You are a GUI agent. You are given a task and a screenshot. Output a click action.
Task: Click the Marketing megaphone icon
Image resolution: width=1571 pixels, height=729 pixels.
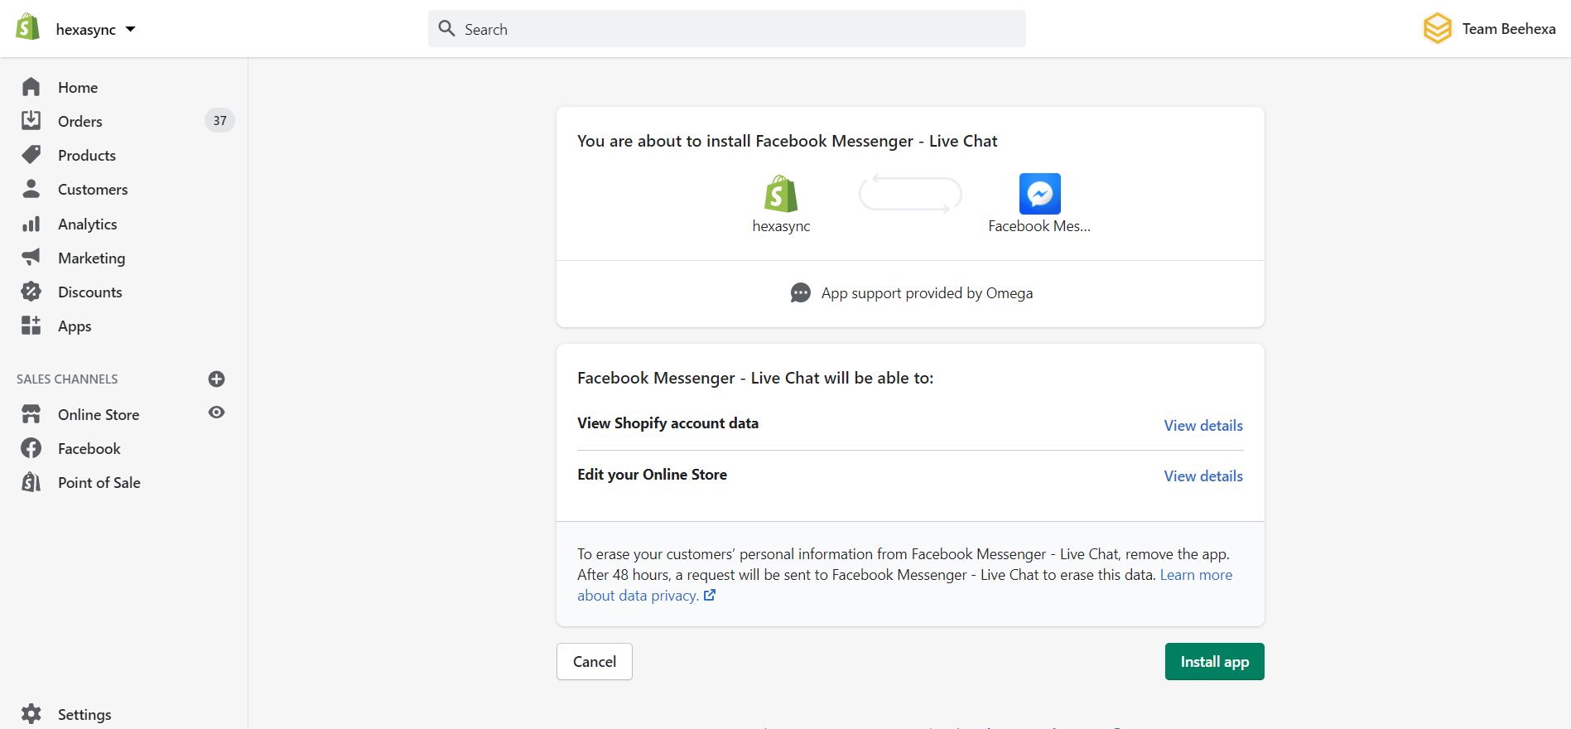click(x=31, y=258)
